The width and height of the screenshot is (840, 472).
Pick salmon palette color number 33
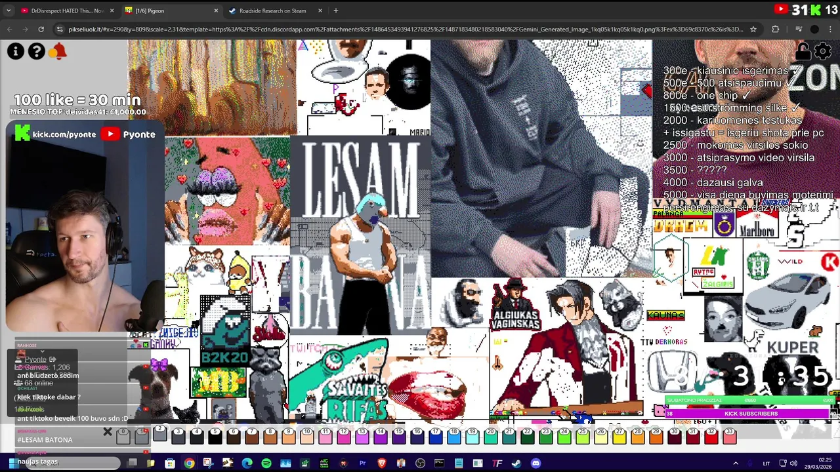click(x=729, y=436)
